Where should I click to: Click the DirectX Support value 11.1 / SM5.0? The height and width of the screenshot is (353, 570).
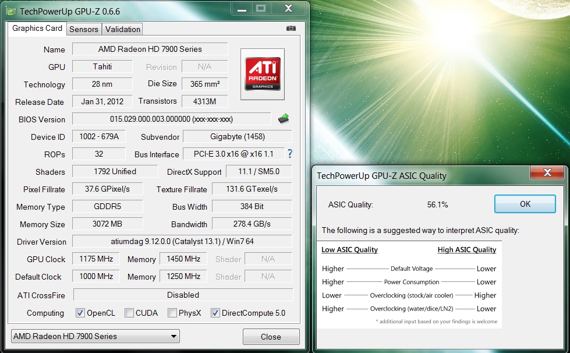click(259, 171)
